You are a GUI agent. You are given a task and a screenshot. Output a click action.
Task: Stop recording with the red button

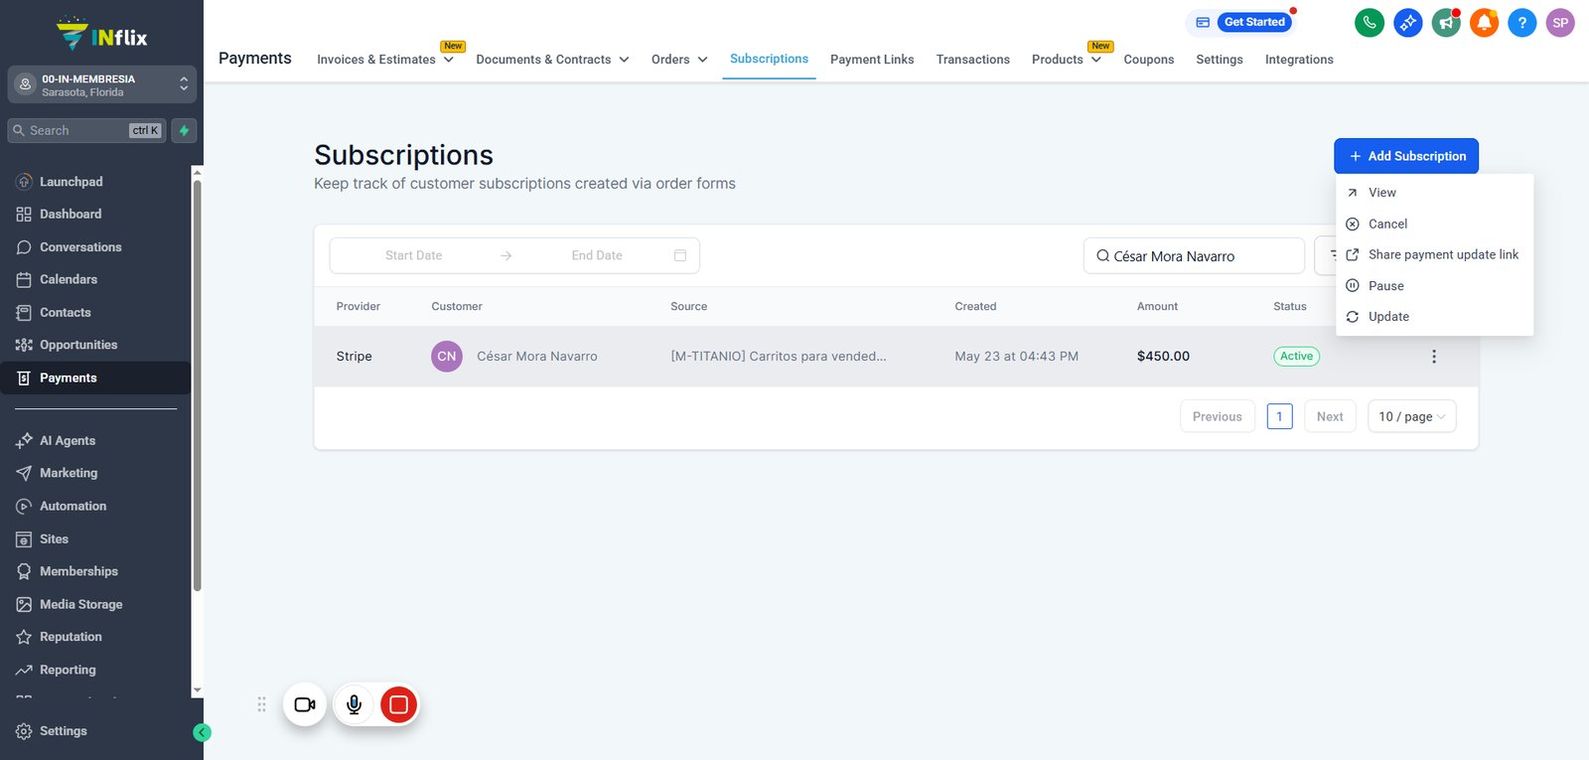398,704
